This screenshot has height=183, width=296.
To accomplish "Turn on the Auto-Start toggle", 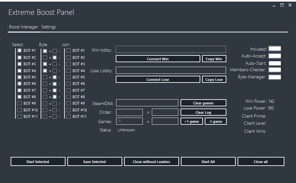I will 275,63.
